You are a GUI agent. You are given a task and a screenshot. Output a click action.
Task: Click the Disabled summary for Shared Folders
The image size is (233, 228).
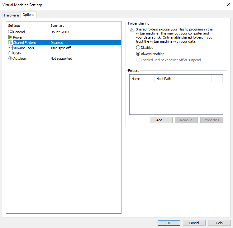[x=57, y=43]
